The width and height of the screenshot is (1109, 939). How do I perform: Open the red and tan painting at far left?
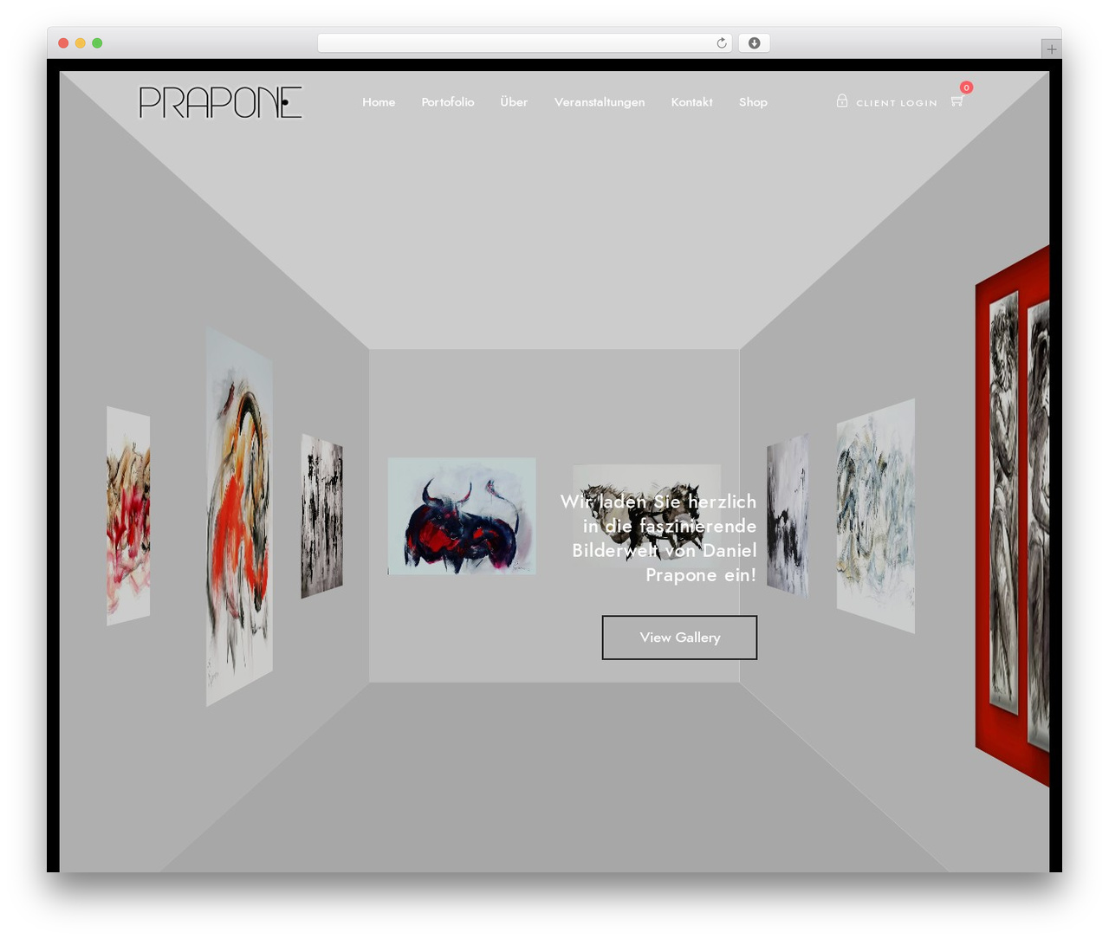128,516
